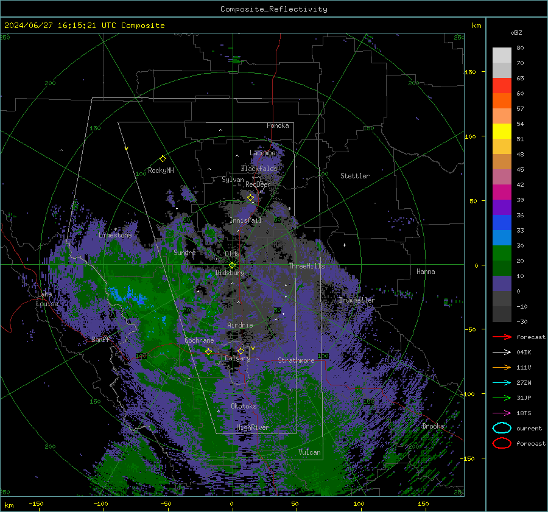Image resolution: width=548 pixels, height=512 pixels.
Task: Click the Olds city label
Action: [x=232, y=254]
